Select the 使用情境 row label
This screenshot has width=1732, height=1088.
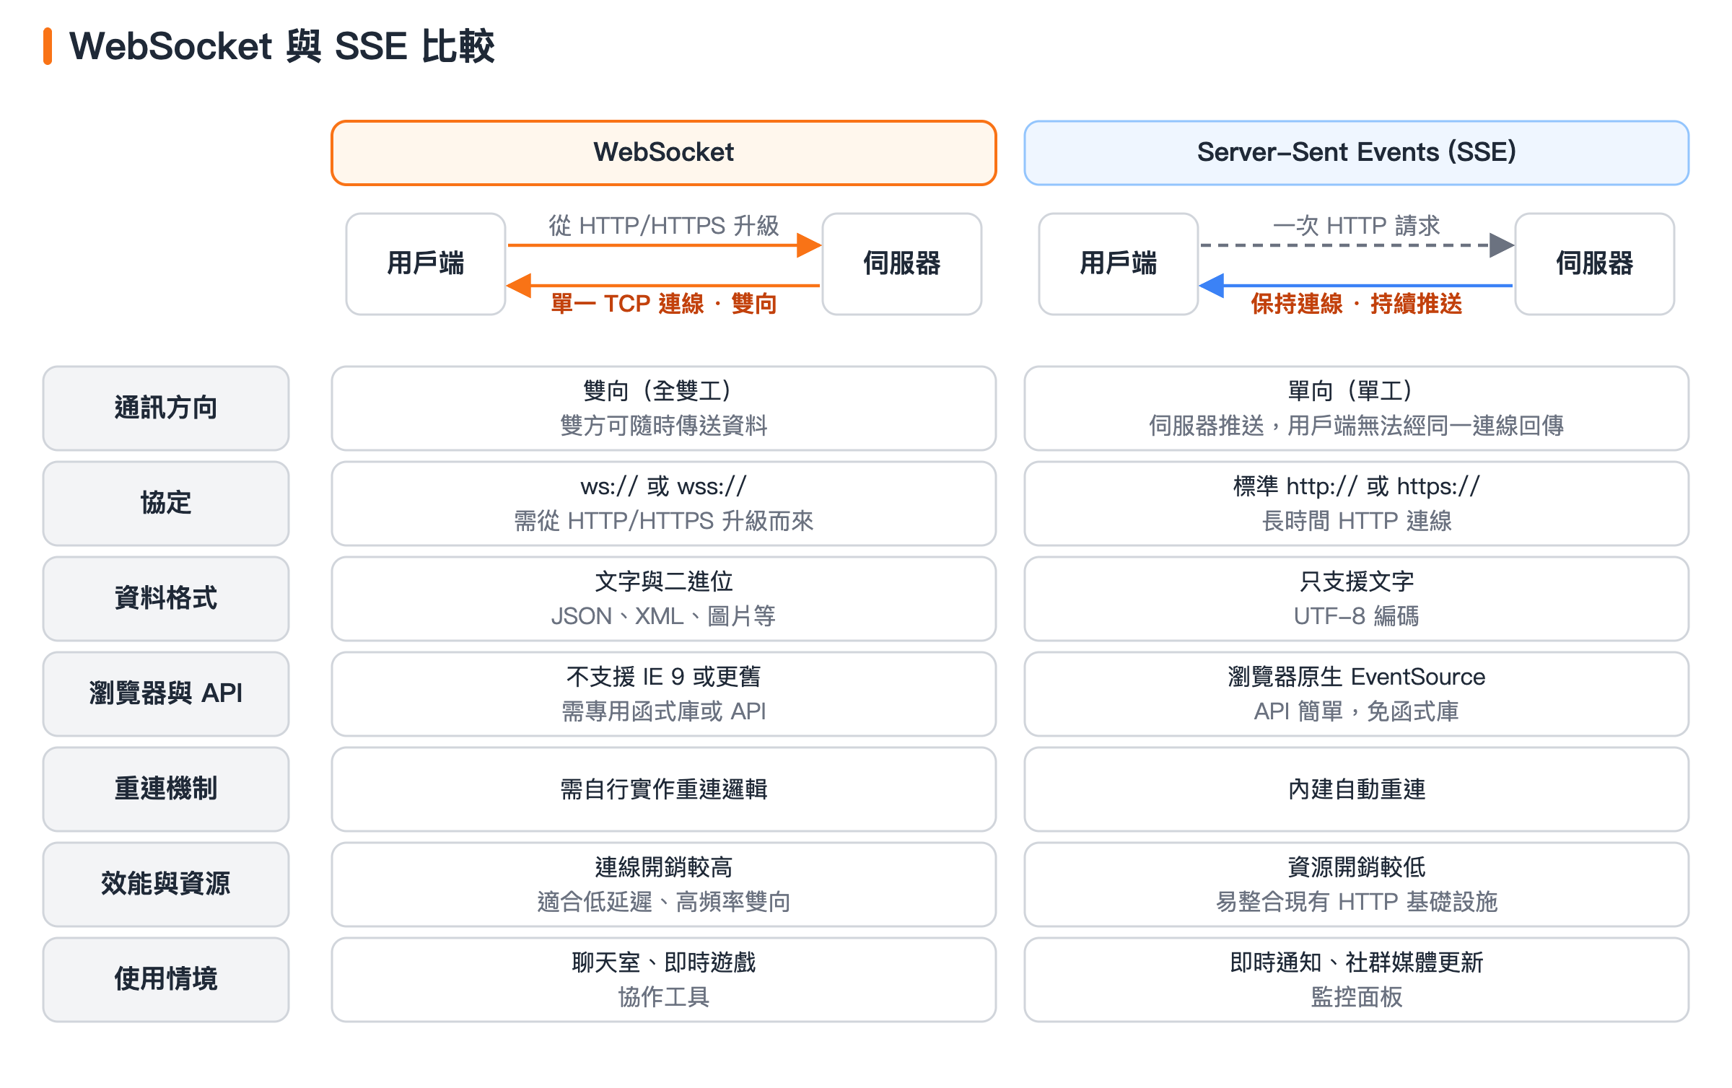[166, 980]
